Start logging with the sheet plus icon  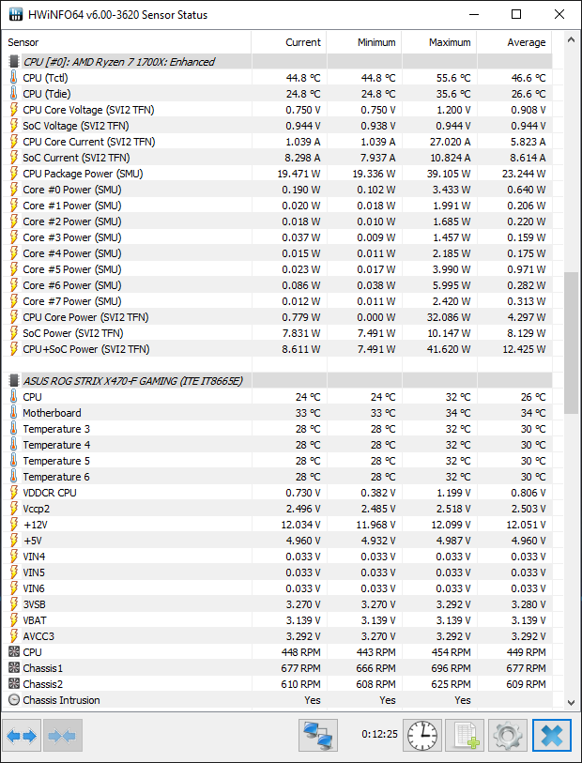[465, 735]
